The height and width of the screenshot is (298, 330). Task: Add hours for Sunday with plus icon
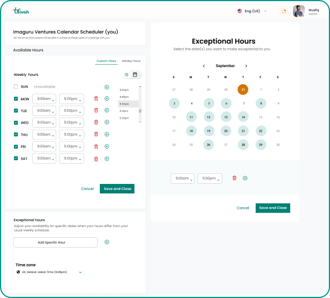click(x=107, y=87)
